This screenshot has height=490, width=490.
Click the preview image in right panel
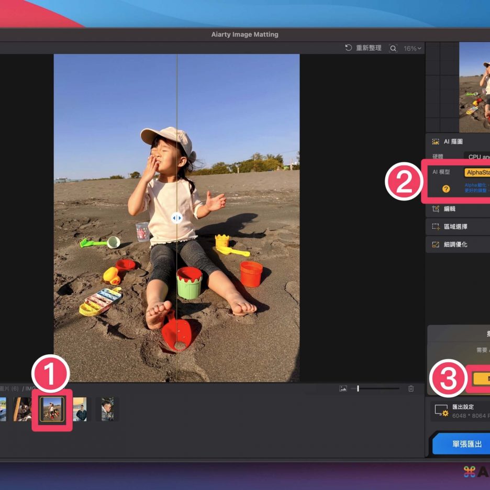coord(474,87)
